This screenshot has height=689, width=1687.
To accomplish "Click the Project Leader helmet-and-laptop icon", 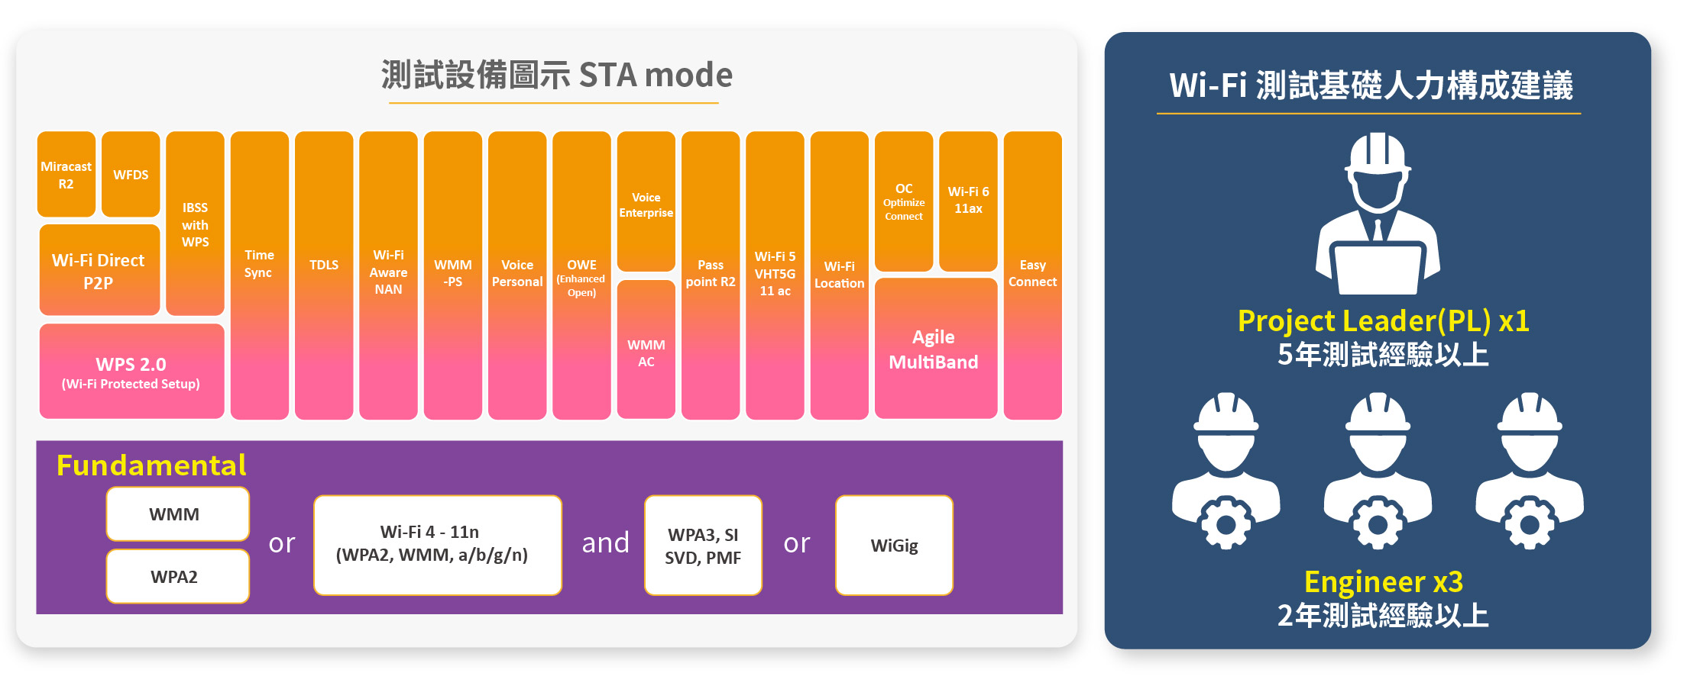I will (1378, 214).
